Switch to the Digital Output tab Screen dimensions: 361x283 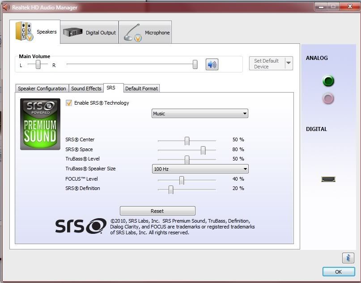click(x=89, y=32)
